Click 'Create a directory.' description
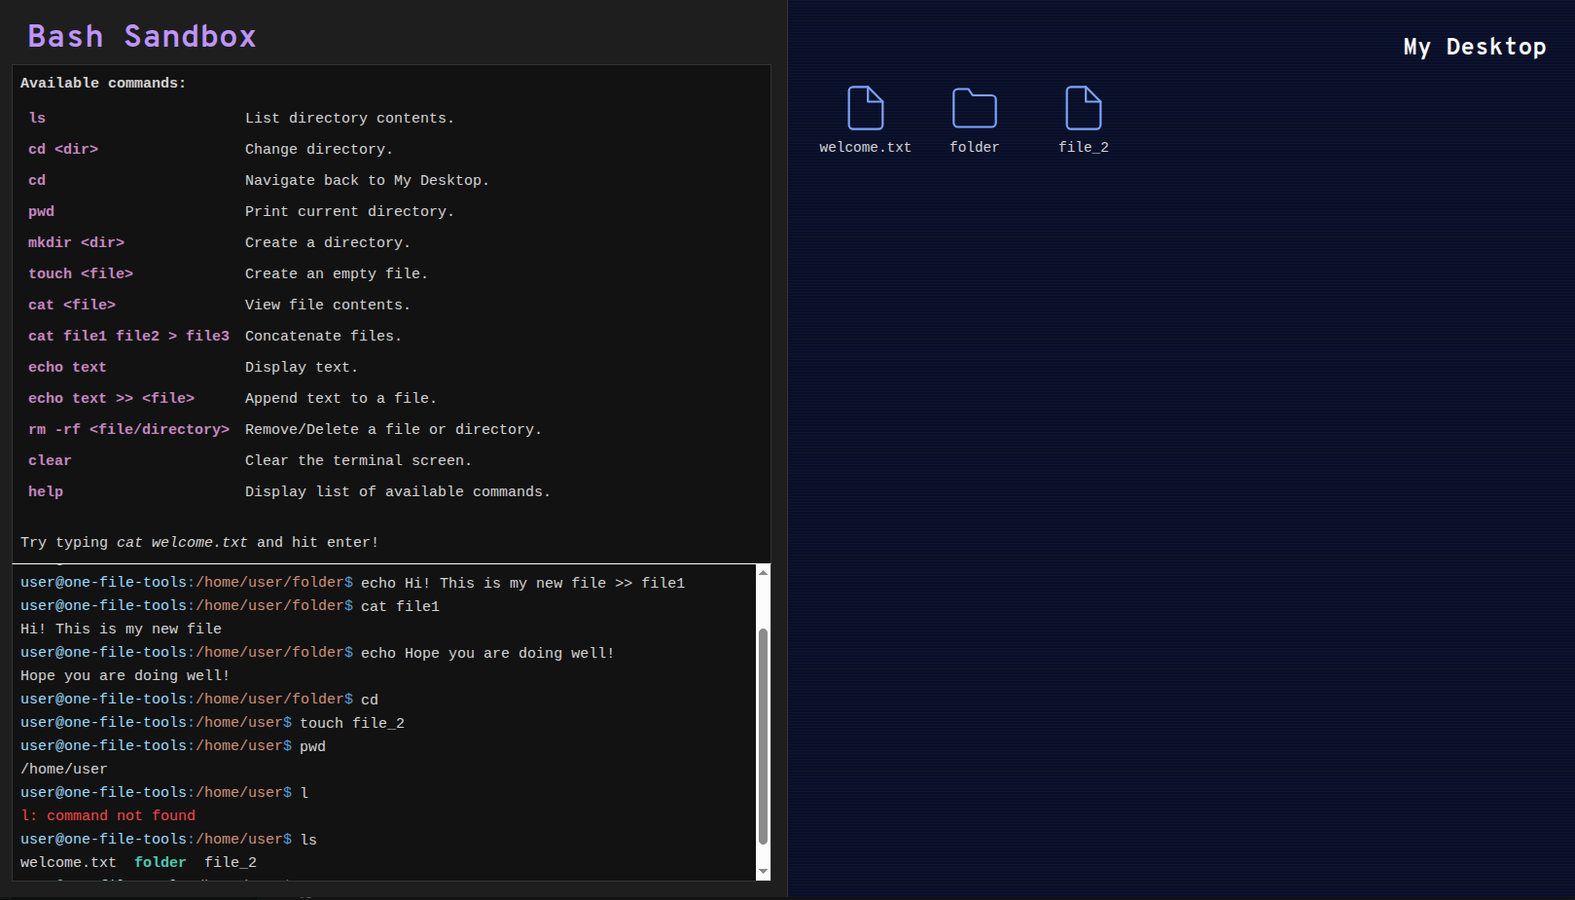The image size is (1575, 900). point(328,242)
